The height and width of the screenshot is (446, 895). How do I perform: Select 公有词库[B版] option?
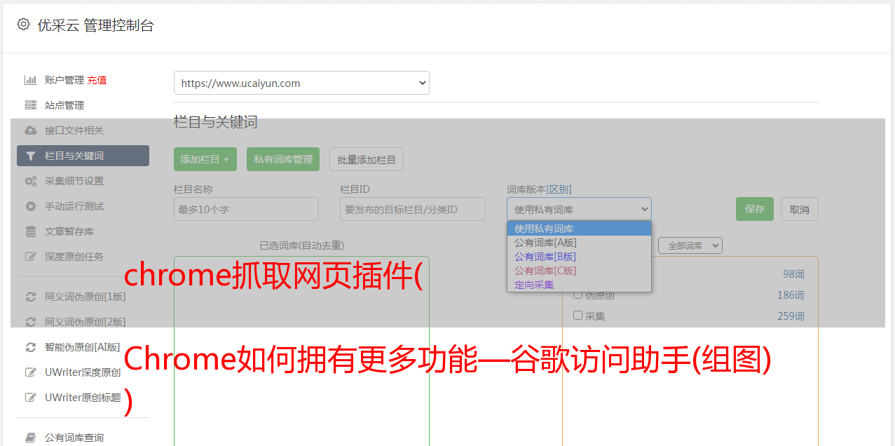point(579,257)
